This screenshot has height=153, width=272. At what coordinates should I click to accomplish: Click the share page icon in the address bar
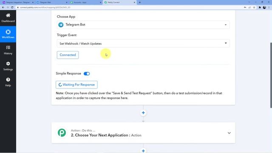point(249,8)
